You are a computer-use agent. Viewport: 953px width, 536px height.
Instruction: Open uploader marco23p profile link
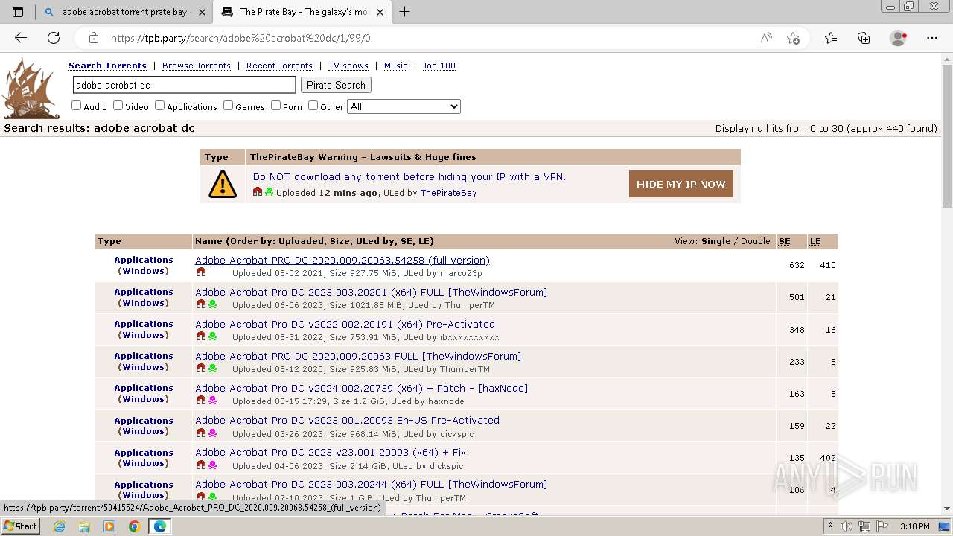click(x=461, y=273)
